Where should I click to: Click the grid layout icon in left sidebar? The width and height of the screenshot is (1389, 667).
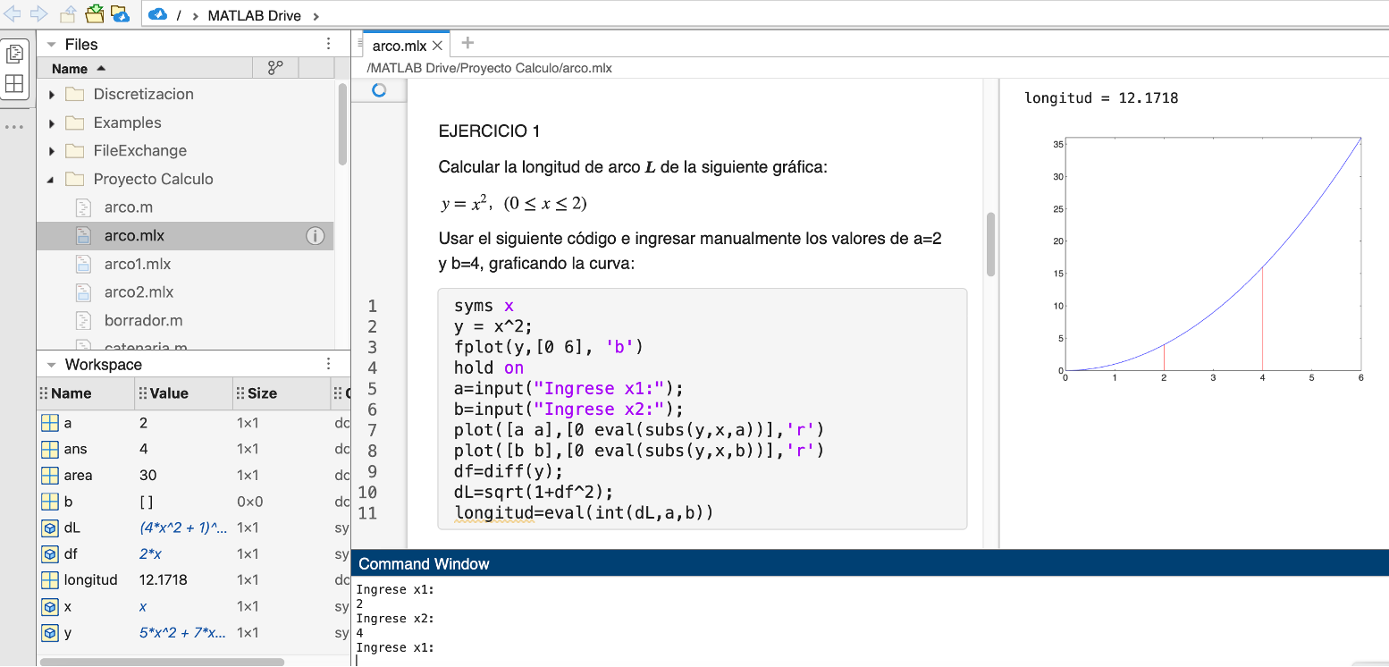pyautogui.click(x=14, y=83)
